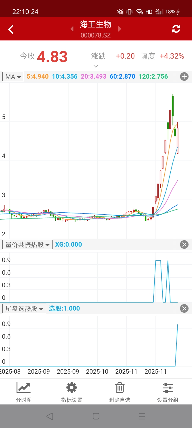
Task: Open the 量价共振热股 indicator dropdown
Action: pos(27,244)
